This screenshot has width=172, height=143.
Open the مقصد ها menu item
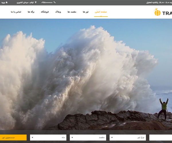[x=71, y=12]
